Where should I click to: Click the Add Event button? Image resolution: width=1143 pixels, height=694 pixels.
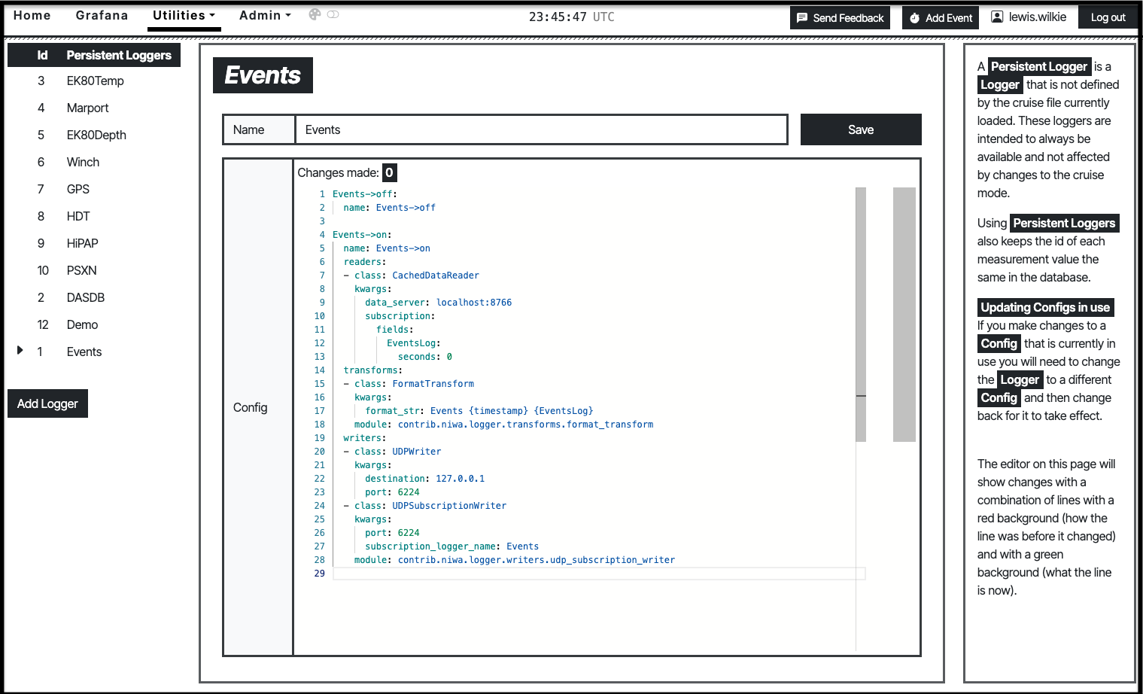point(941,18)
